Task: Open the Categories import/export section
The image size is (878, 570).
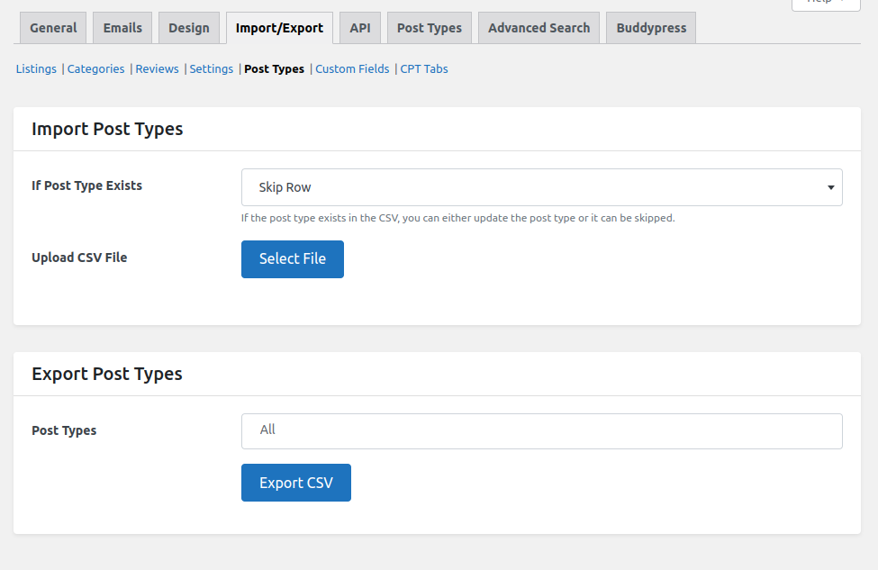Action: pos(95,69)
